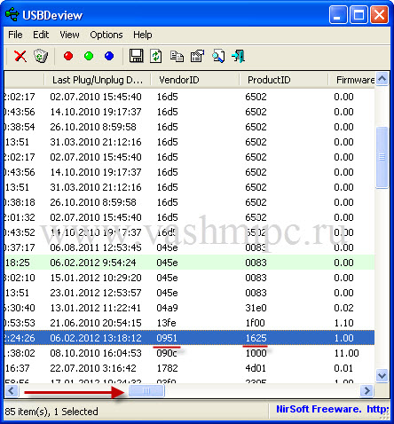Click the status text 85 item(s), 1 Selected
The width and height of the screenshot is (394, 424).
point(51,412)
